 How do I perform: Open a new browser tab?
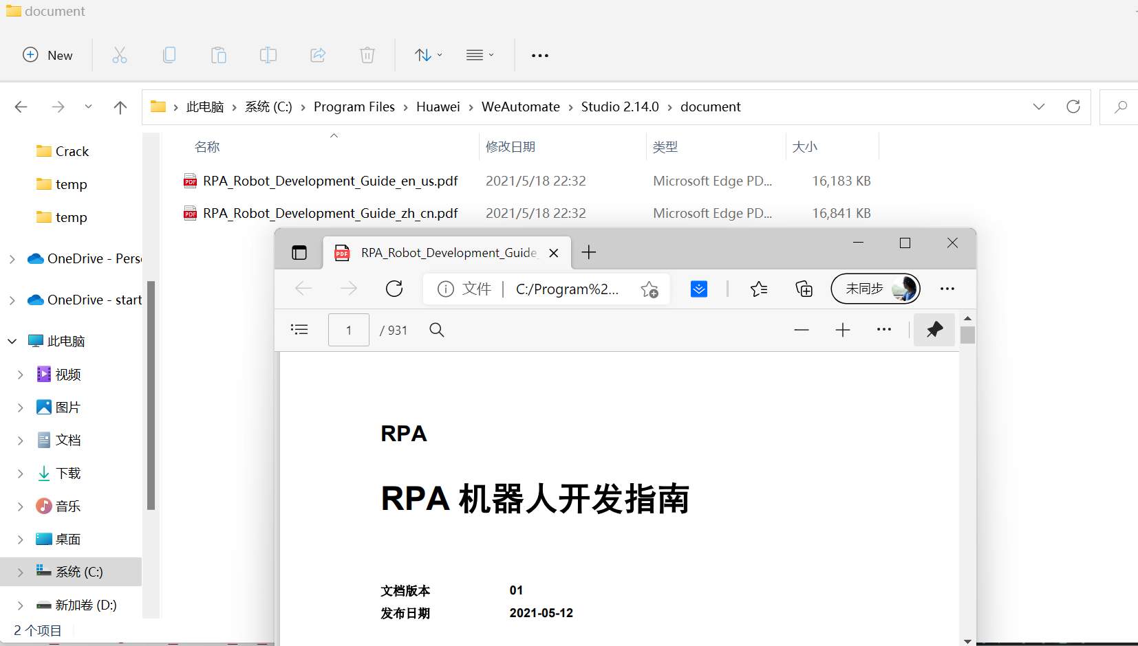pyautogui.click(x=589, y=252)
